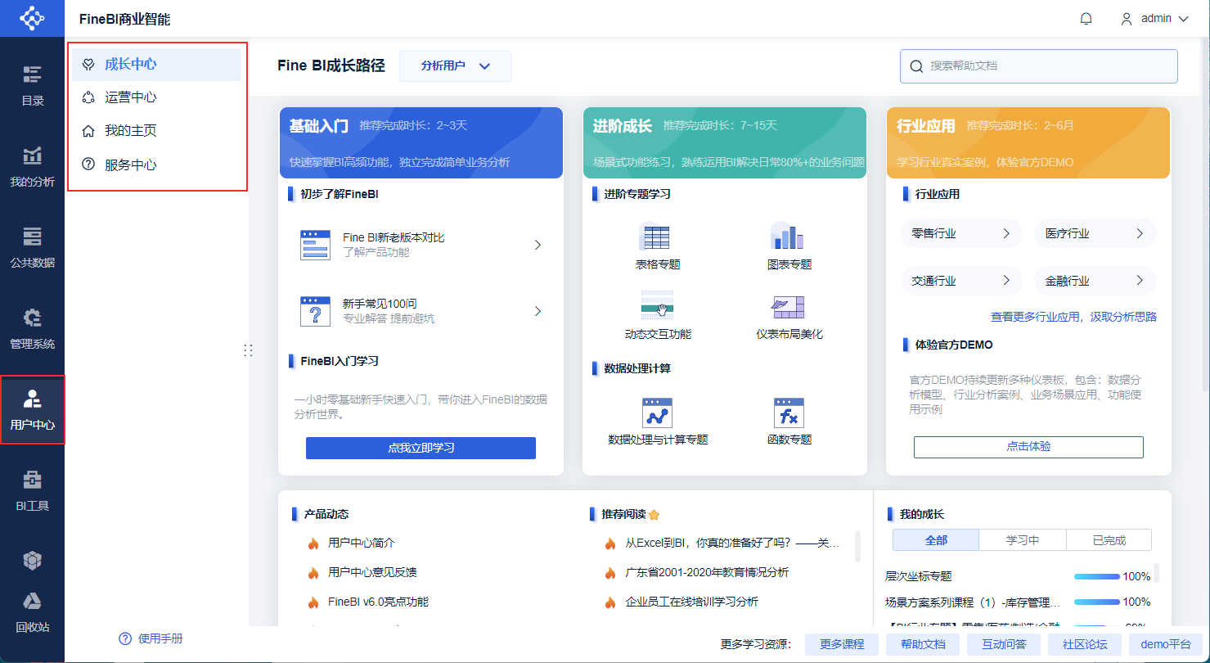
Task: Click the 运营中心 menu icon
Action: (x=88, y=97)
